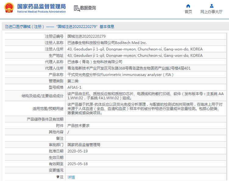Click the 产品储存条件及有效期 row label
The width and height of the screenshot is (229, 181).
pos(45,119)
